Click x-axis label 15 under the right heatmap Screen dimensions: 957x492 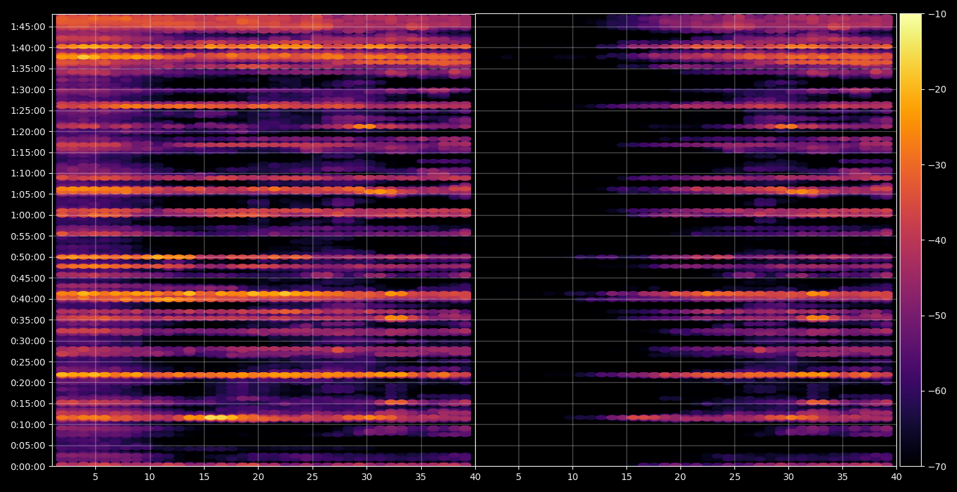click(626, 477)
